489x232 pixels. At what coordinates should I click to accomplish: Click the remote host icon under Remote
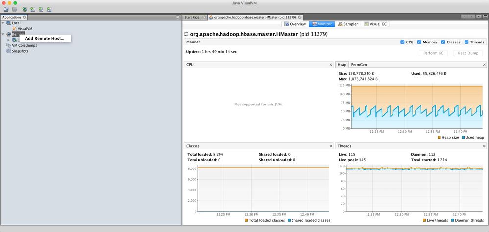click(x=14, y=40)
